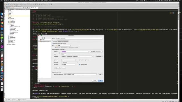The height and width of the screenshot is (102, 182).
Task: Click Open next to web server URL
Action: [100, 74]
